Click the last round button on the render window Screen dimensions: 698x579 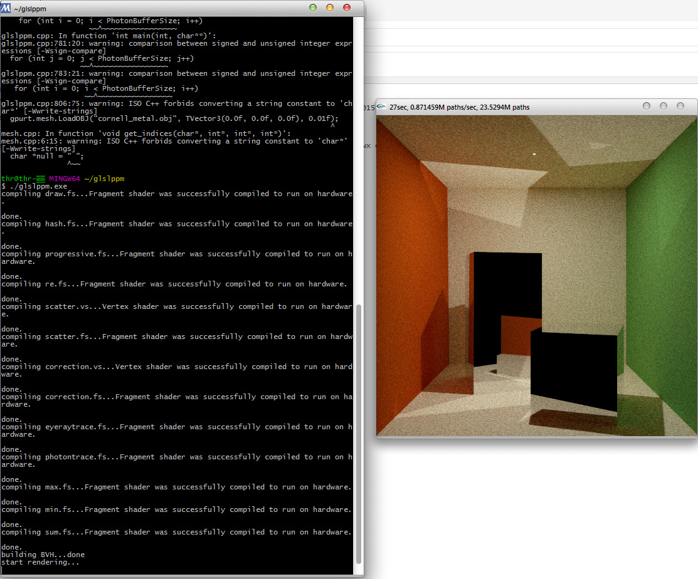(x=680, y=106)
